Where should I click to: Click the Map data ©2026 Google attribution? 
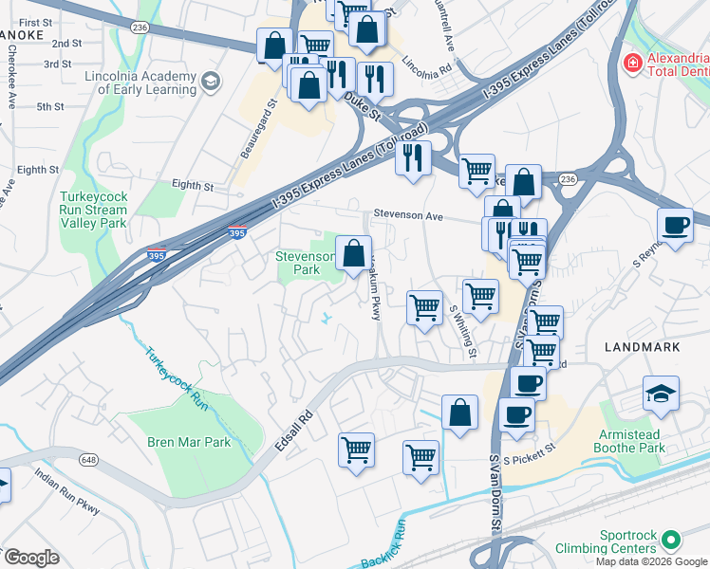652,562
